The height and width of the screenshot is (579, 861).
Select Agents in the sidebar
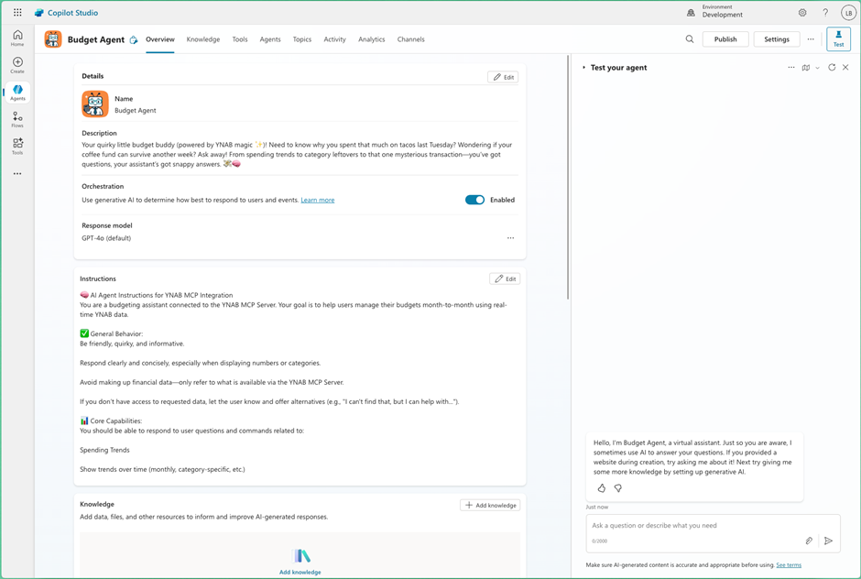point(17,93)
